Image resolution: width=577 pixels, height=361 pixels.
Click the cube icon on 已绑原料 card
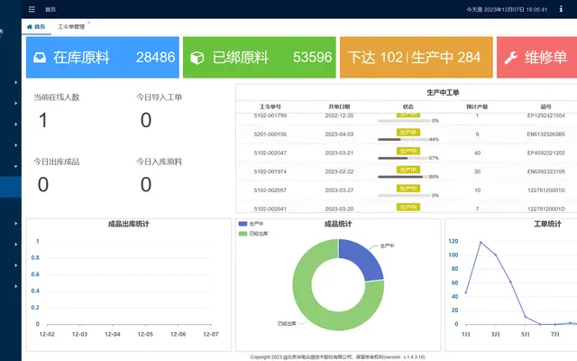(197, 58)
